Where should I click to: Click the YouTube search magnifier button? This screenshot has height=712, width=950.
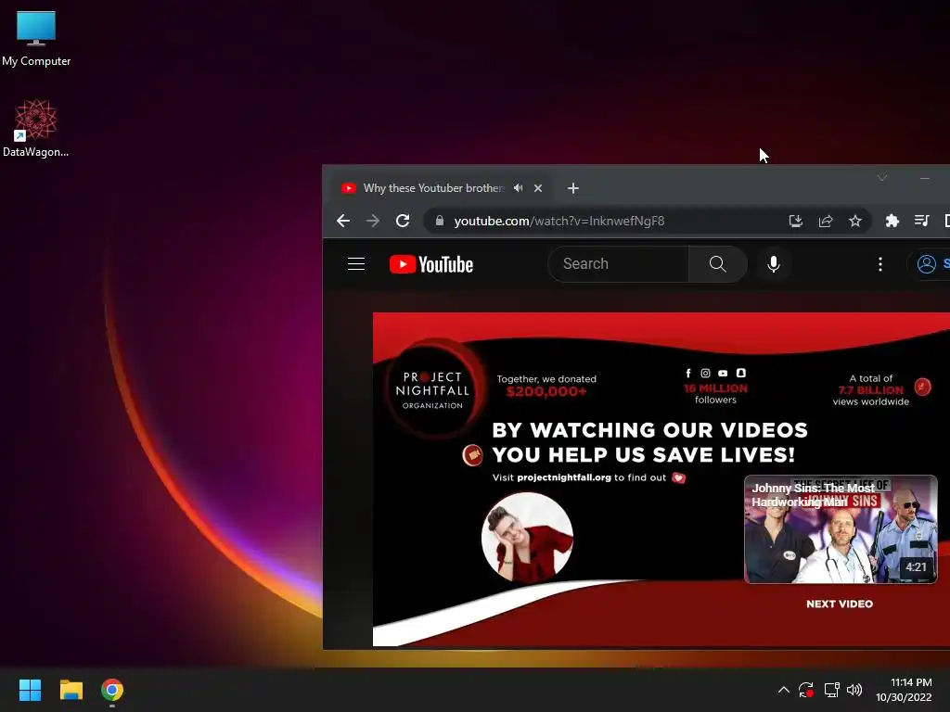click(717, 264)
